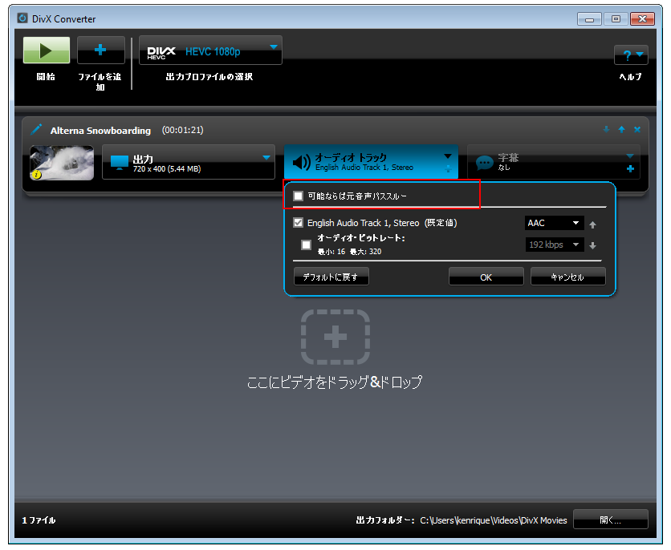Collapse the audio track panel arrow
671x550 pixels.
pyautogui.click(x=448, y=156)
